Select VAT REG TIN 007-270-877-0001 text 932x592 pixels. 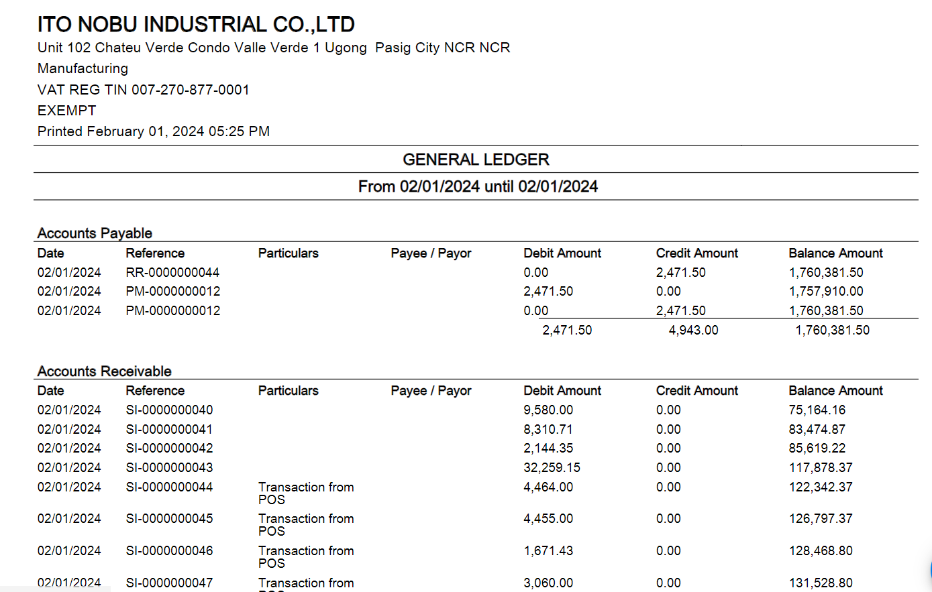144,90
